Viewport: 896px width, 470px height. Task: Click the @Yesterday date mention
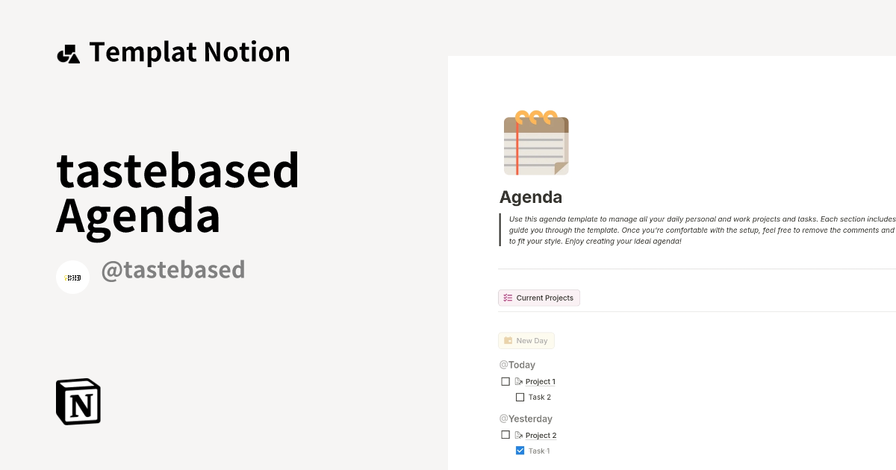tap(526, 419)
